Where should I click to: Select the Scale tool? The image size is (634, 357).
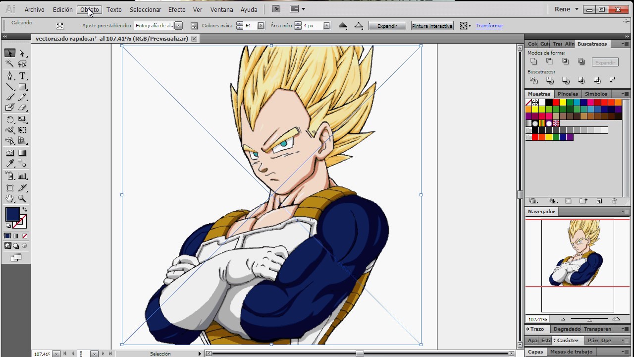tap(22, 120)
